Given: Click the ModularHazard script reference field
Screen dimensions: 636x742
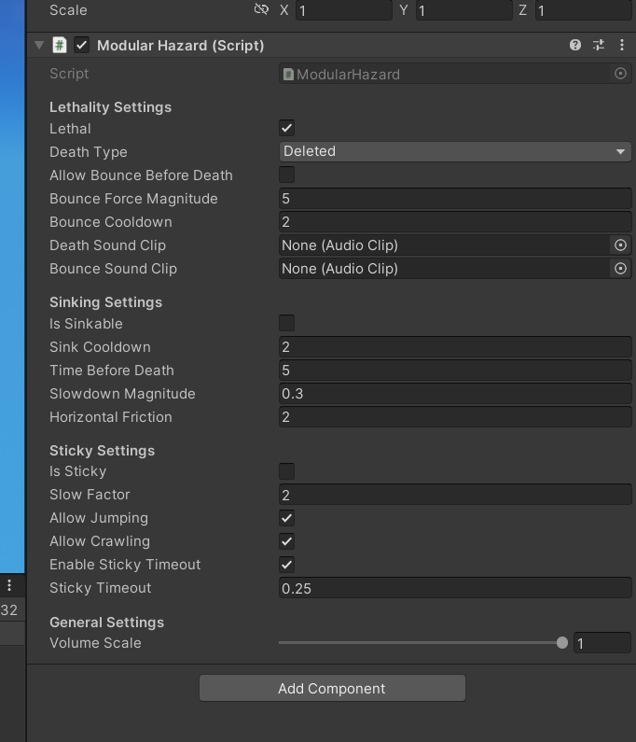Looking at the screenshot, I should point(445,74).
